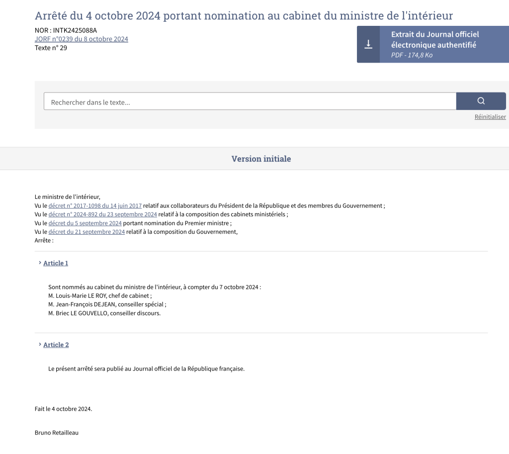Open décret n° 2017-1098 du 14 juin 2017
The image size is (509, 454).
[95, 205]
